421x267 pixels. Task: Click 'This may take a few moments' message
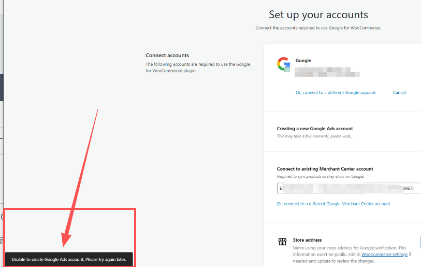point(315,136)
